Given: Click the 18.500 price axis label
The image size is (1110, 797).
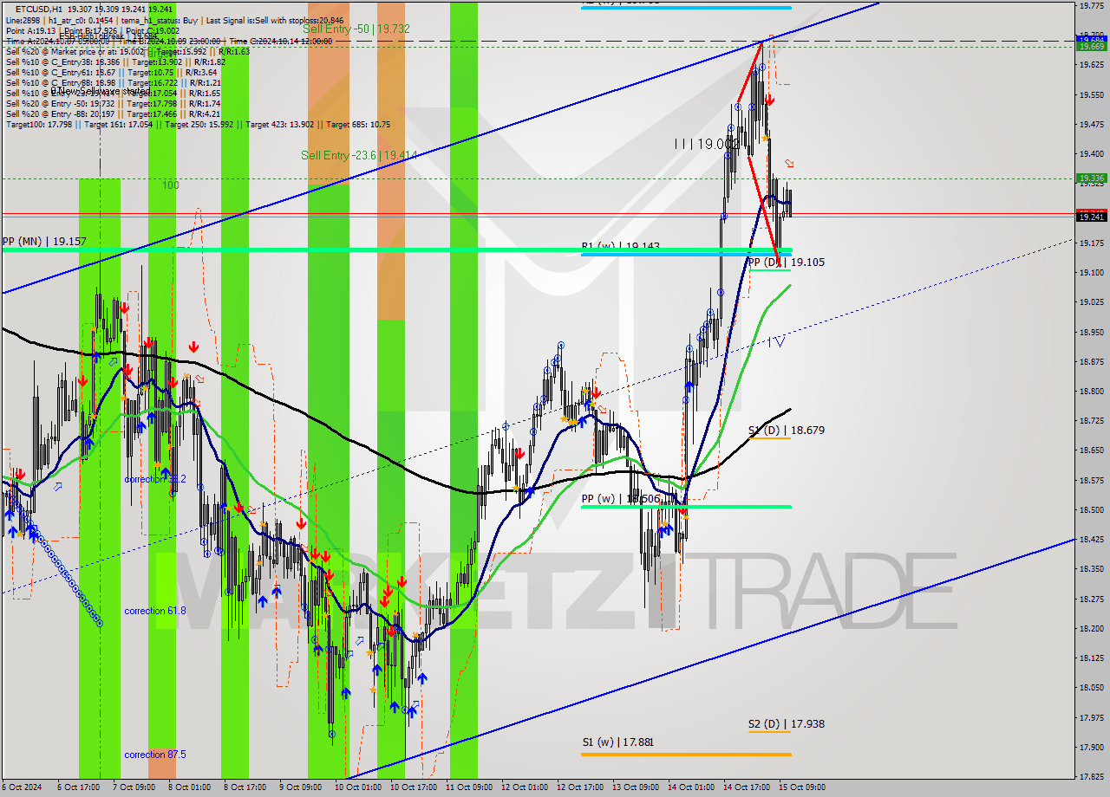Looking at the screenshot, I should tap(1091, 509).
